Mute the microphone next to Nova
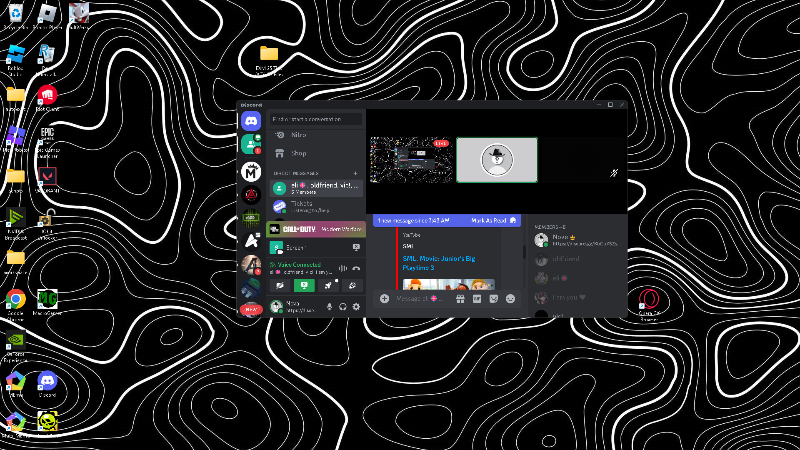 330,307
